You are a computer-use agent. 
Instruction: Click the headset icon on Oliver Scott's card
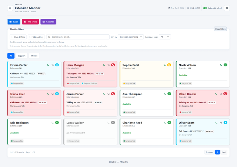[x=221, y=123]
